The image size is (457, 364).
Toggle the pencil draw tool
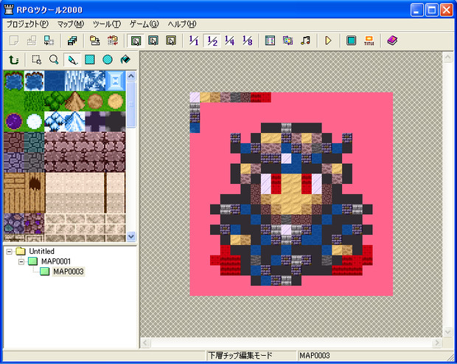(72, 59)
